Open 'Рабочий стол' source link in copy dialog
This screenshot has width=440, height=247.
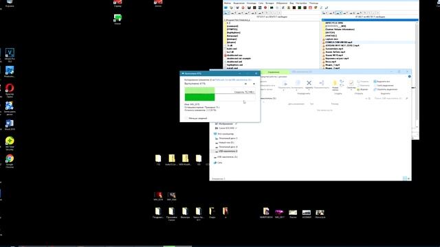(x=222, y=80)
